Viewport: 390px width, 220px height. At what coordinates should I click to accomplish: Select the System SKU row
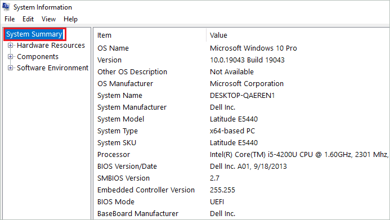117,143
